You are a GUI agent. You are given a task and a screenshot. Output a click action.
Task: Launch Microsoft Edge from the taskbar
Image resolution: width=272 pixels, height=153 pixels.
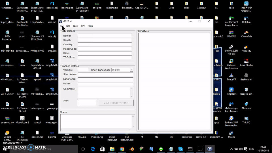point(93,149)
